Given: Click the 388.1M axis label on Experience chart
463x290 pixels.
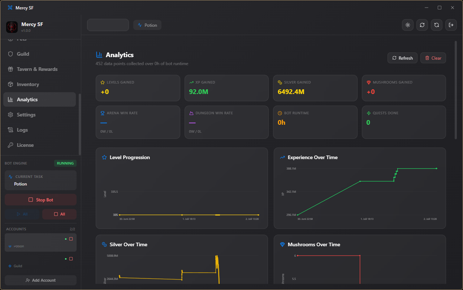Looking at the screenshot, I should click(291, 169).
